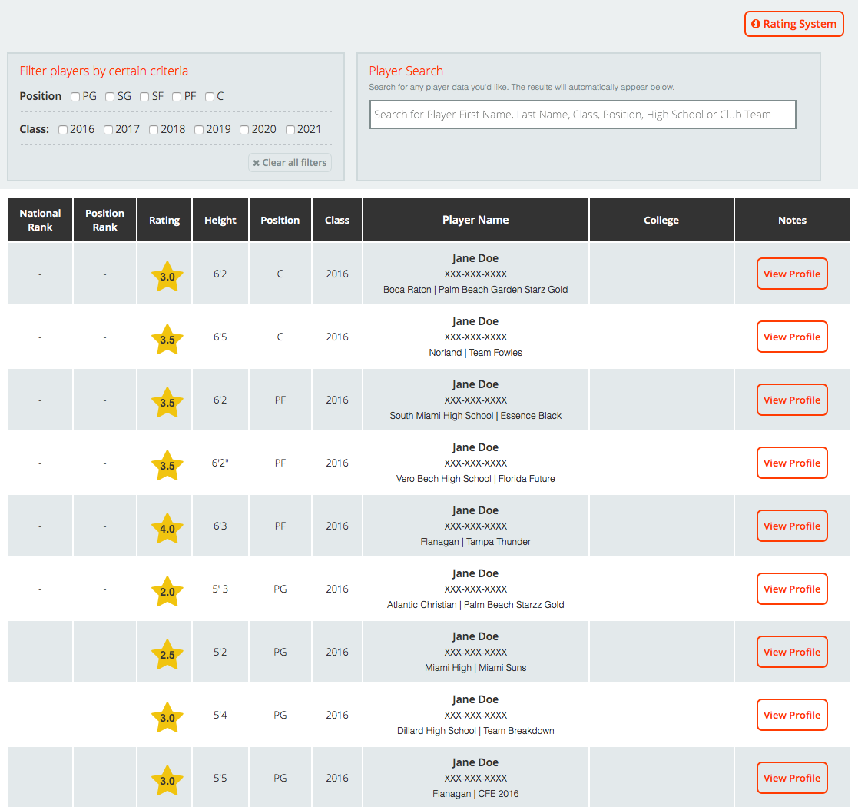View Profile for the Miami Suns player
This screenshot has width=858, height=807.
point(792,652)
